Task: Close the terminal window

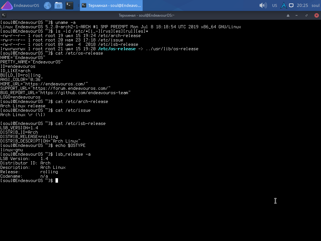Action: 317,15
